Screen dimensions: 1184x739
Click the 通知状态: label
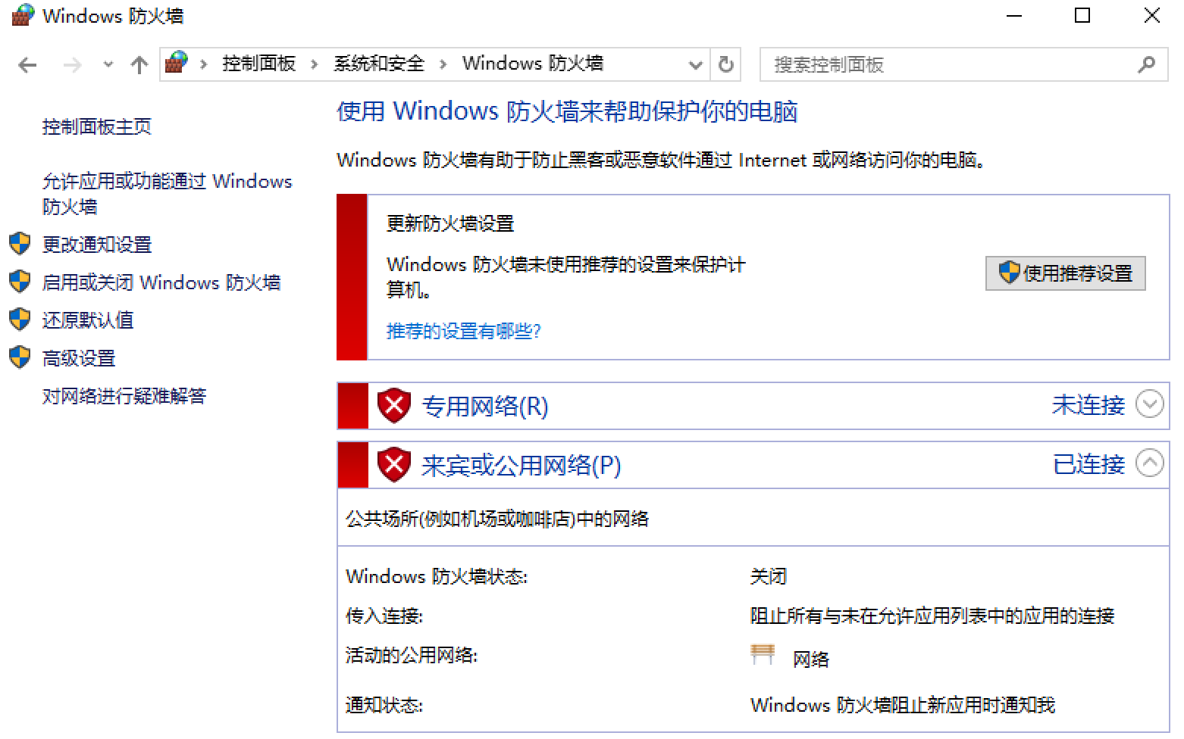click(384, 705)
